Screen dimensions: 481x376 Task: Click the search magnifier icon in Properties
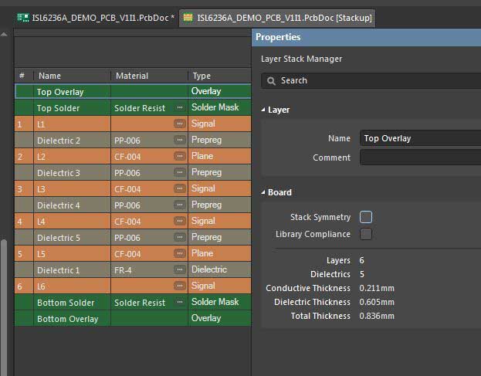point(271,80)
